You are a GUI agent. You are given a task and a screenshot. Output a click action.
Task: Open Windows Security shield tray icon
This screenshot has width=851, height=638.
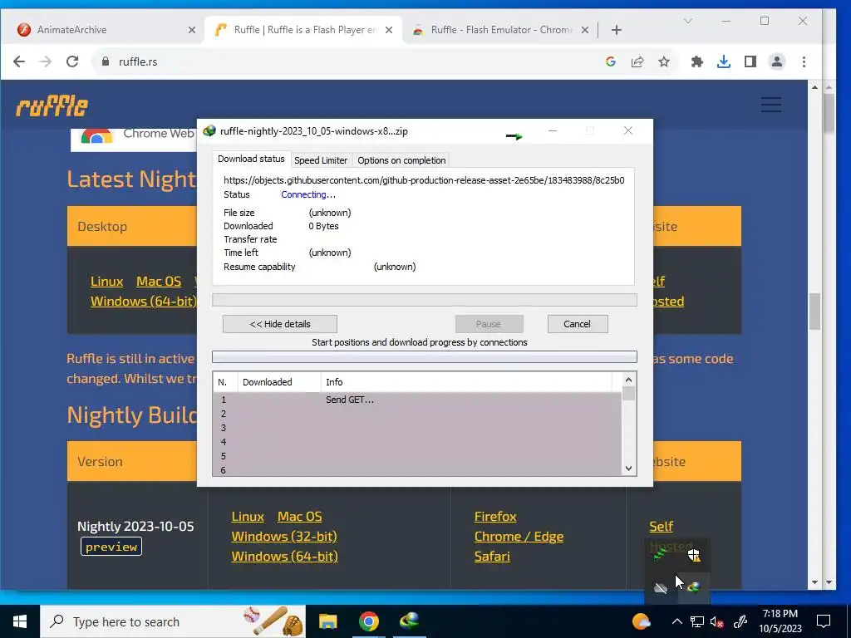click(694, 554)
